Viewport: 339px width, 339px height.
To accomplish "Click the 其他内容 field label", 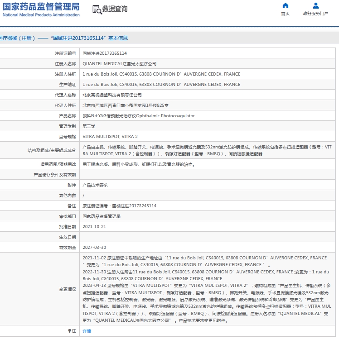I will (68, 196).
